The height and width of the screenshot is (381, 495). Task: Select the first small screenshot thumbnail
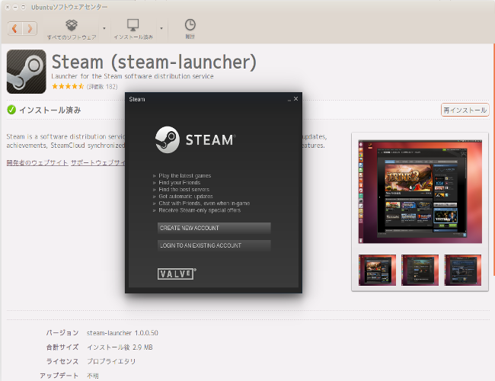click(x=377, y=270)
